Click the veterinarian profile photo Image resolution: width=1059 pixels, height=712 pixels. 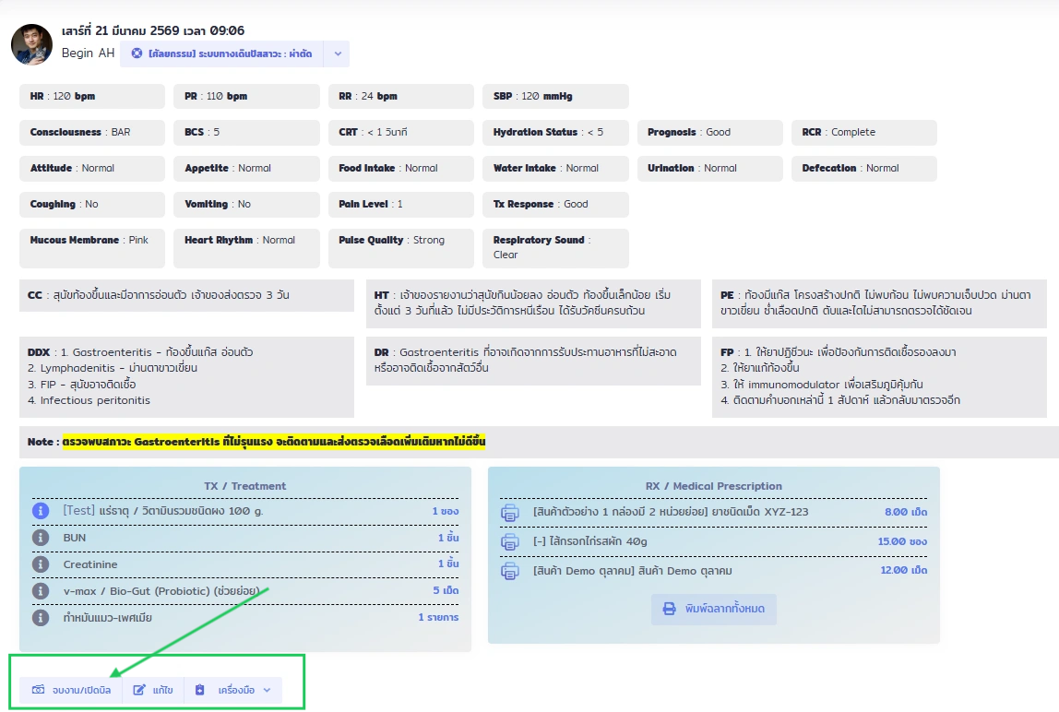pyautogui.click(x=31, y=44)
